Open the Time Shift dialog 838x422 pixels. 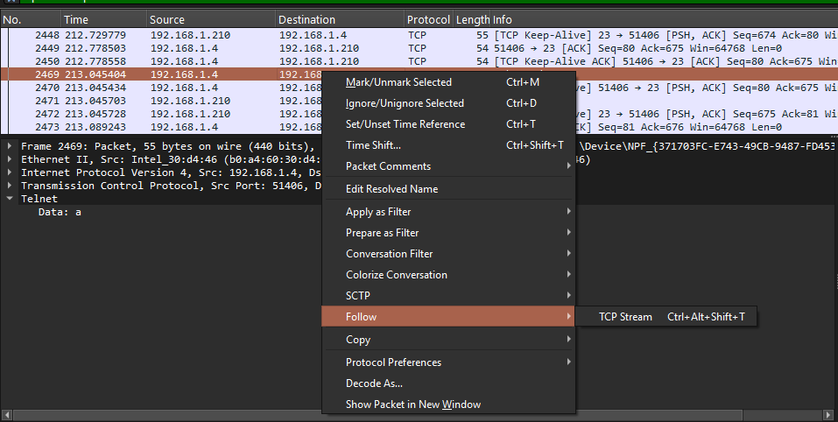coord(373,145)
